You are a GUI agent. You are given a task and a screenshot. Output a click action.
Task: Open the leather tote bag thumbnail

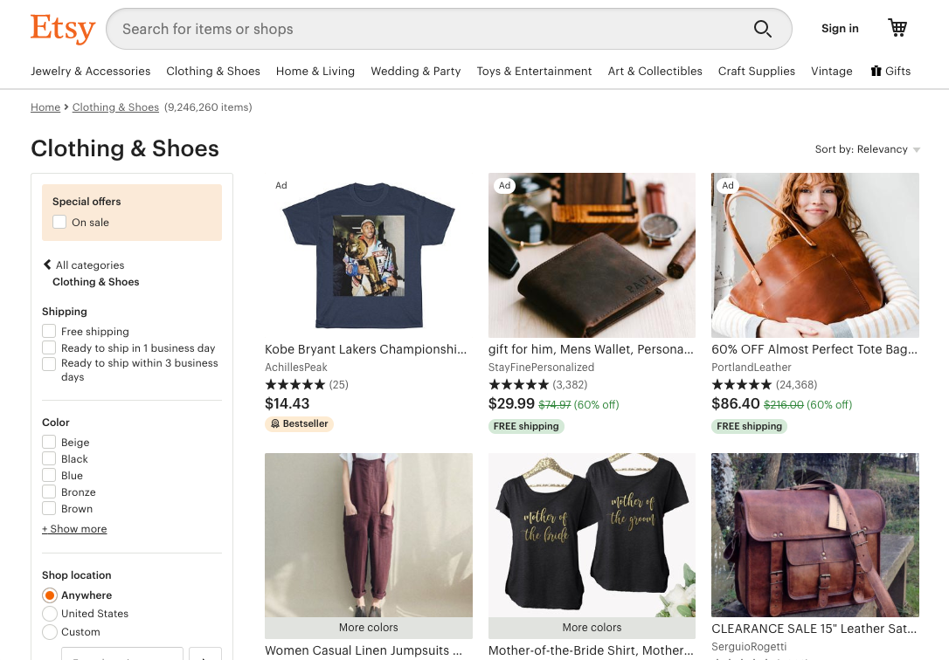click(815, 255)
